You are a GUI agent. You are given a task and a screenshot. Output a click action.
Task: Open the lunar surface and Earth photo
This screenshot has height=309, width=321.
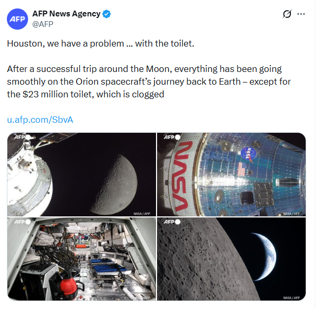point(231,259)
